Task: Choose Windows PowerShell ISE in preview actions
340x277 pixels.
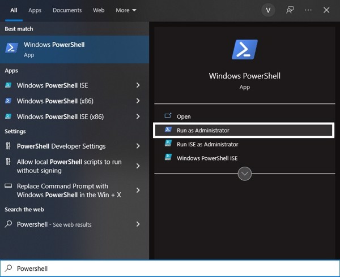Action: tap(244, 158)
